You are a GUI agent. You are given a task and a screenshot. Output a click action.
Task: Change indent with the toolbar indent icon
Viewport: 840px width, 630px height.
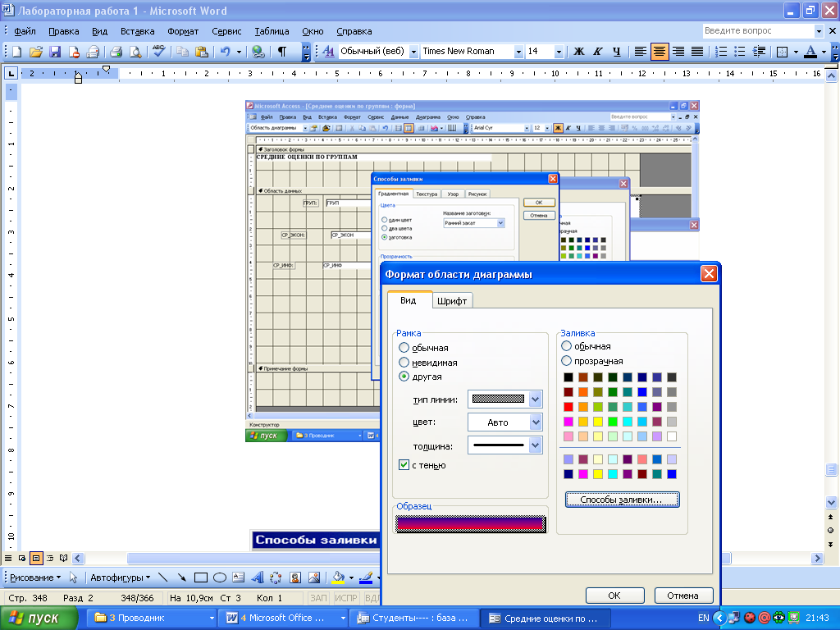point(759,52)
